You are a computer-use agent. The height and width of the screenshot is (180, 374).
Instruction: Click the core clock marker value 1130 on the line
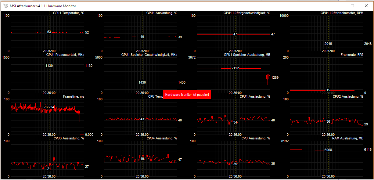[49, 66]
